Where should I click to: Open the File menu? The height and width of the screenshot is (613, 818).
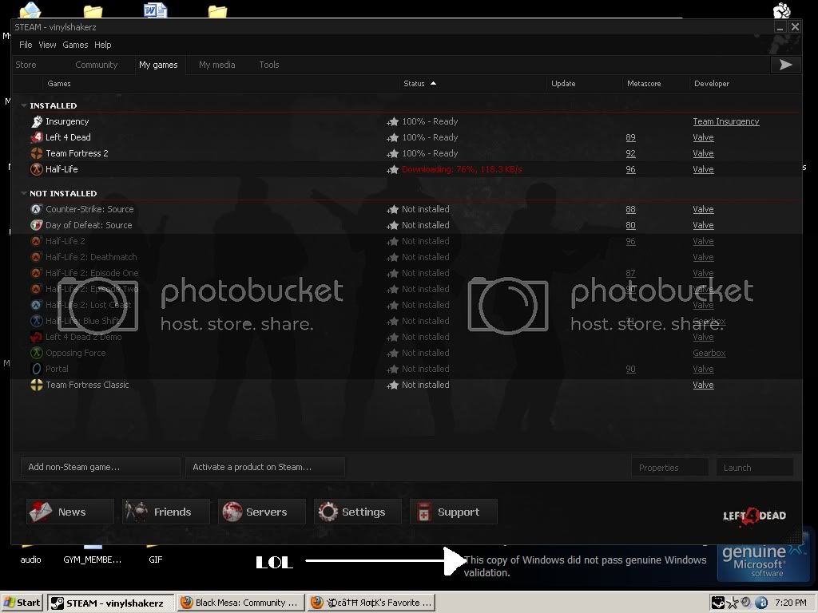tap(26, 45)
